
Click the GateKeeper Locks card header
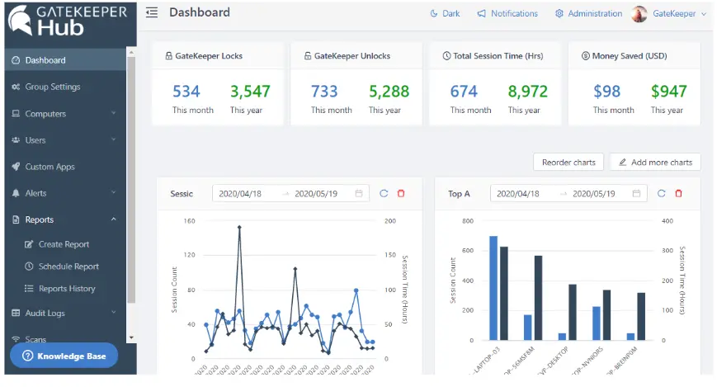tap(218, 56)
